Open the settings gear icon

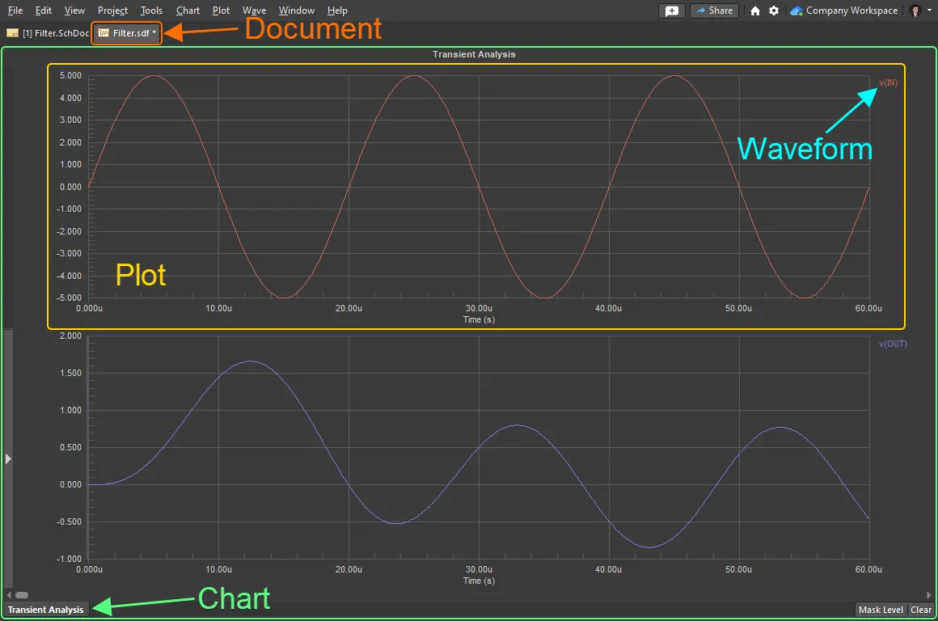[774, 11]
